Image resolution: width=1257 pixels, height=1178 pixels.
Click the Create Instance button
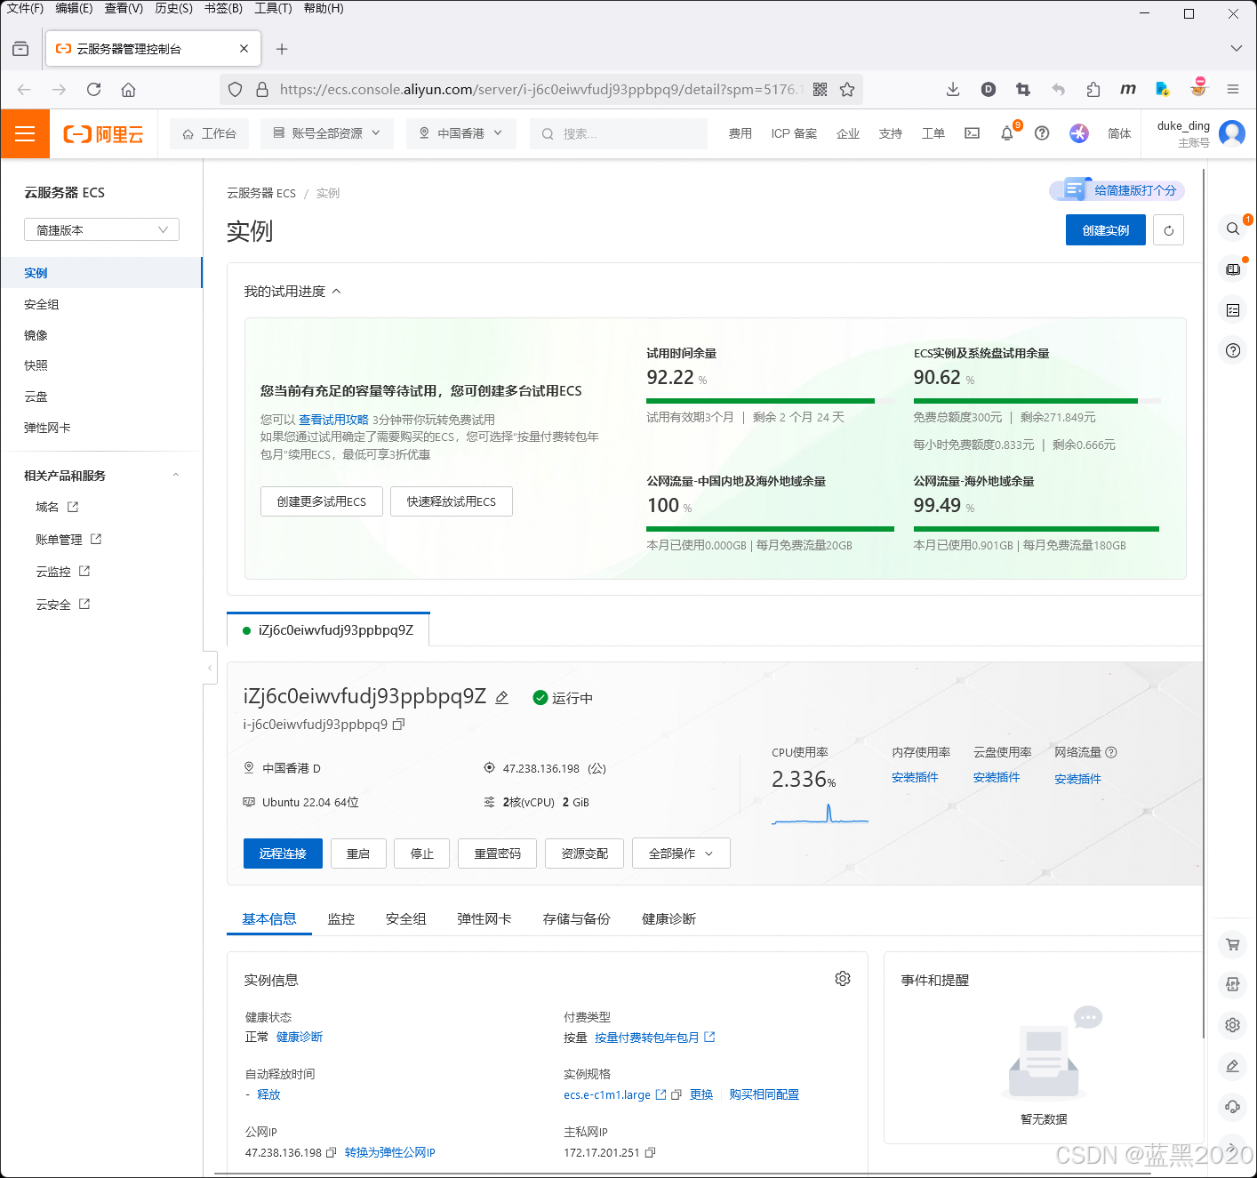point(1106,230)
